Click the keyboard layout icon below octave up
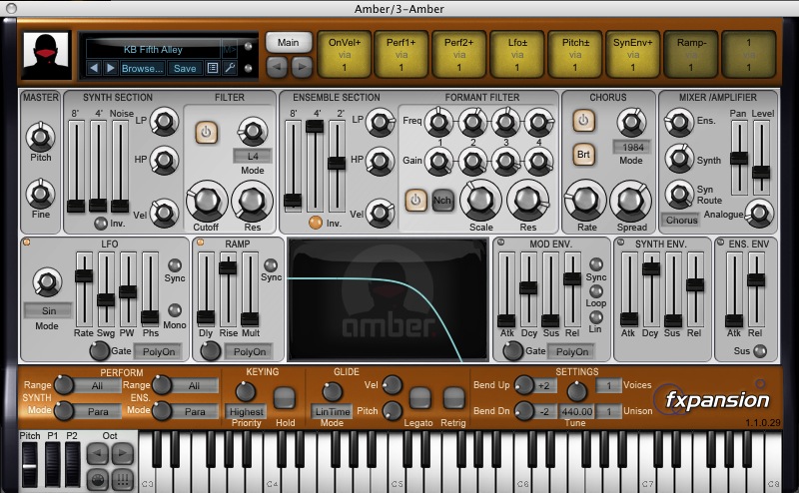This screenshot has width=799, height=493. (122, 479)
